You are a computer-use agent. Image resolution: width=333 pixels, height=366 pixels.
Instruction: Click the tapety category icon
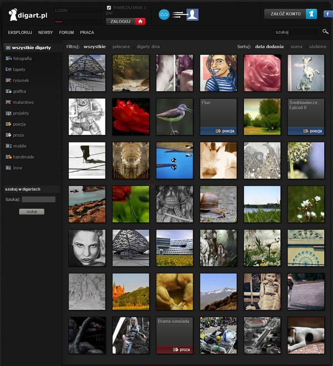pyautogui.click(x=9, y=69)
